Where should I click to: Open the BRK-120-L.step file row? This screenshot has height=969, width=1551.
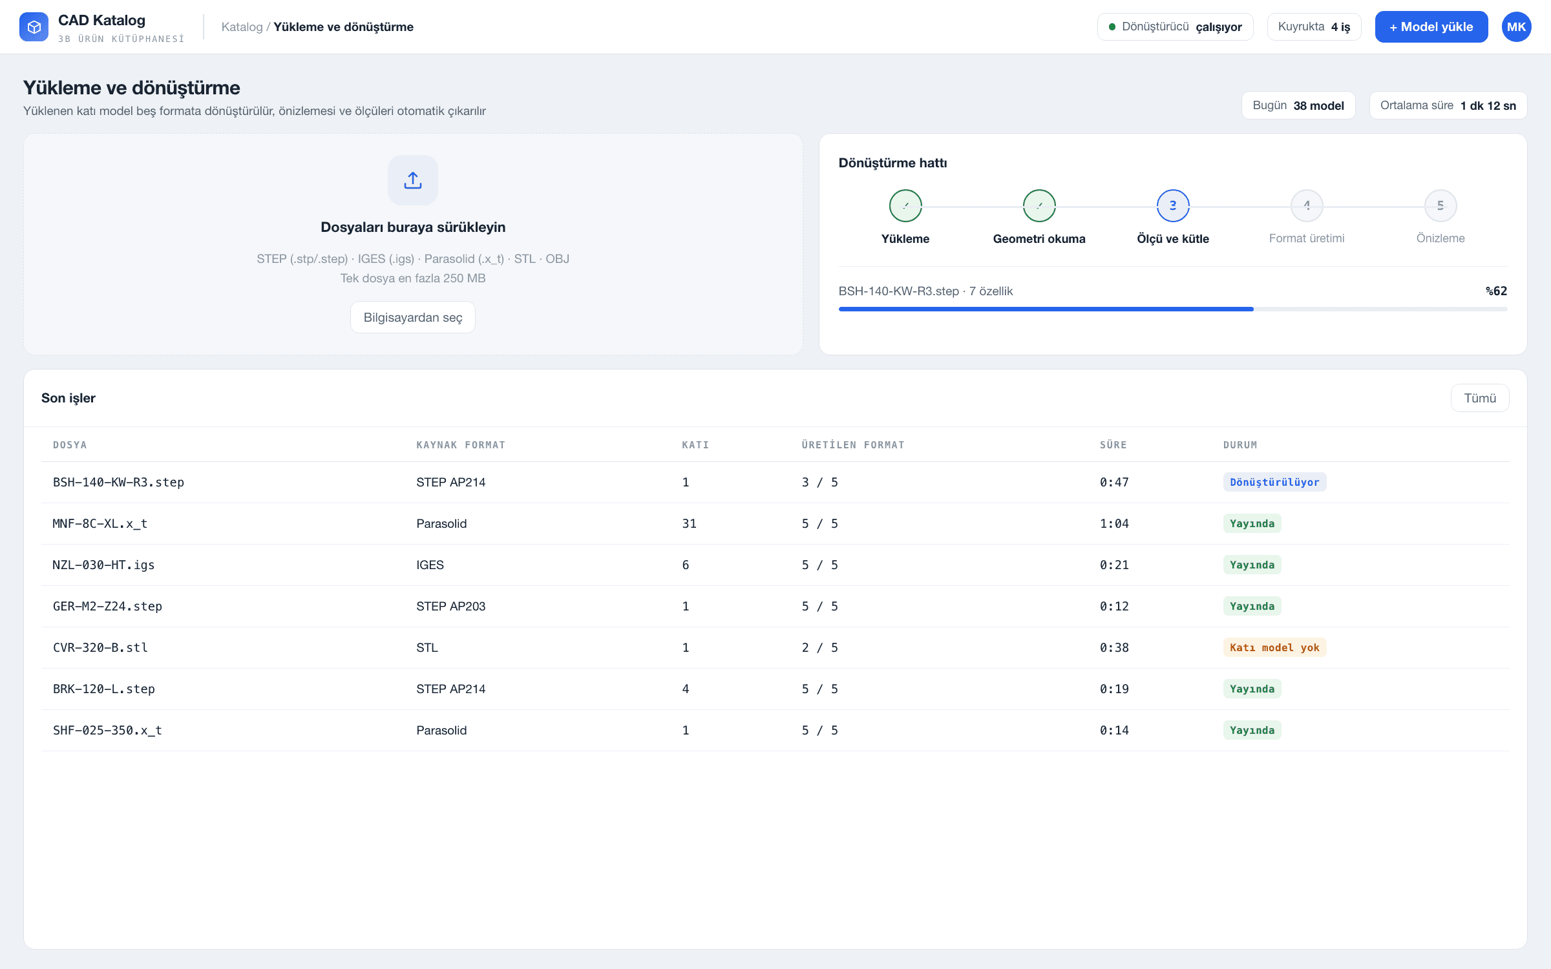(775, 689)
